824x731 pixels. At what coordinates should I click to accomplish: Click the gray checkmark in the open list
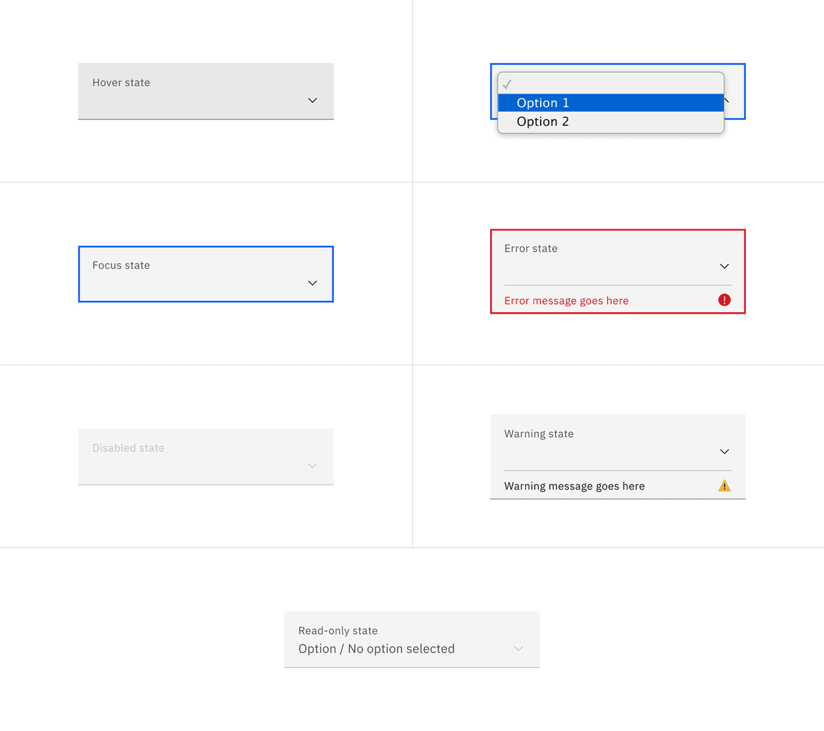tap(508, 84)
